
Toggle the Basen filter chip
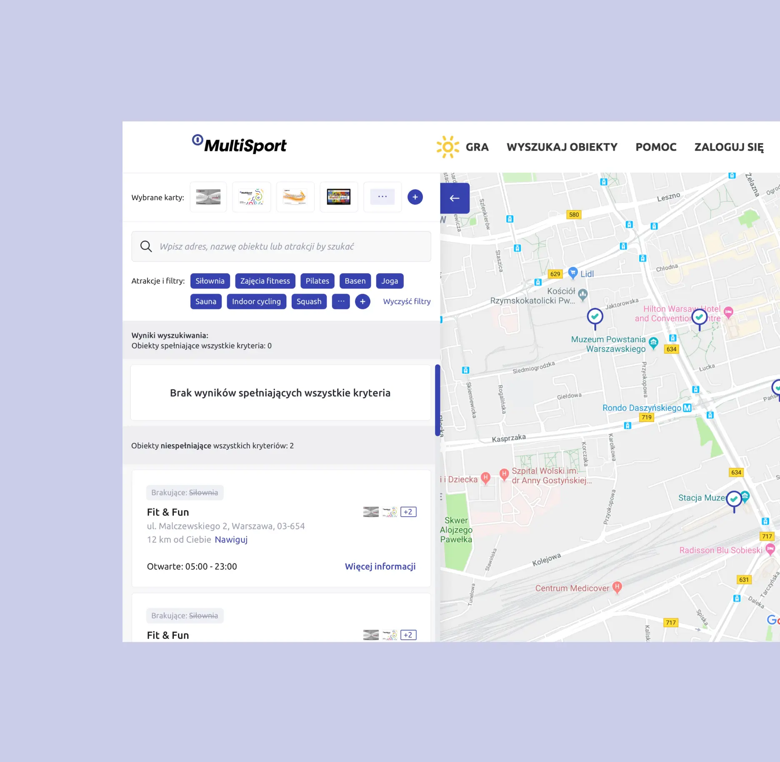pos(355,281)
